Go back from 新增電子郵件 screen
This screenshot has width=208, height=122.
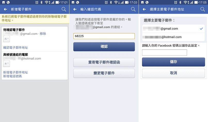point(5,9)
